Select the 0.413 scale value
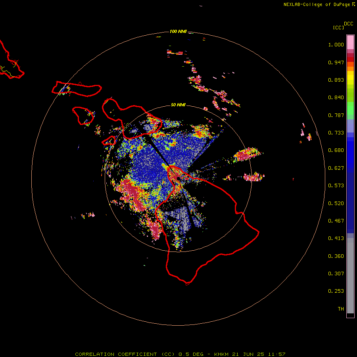357x357 pixels. coord(336,238)
